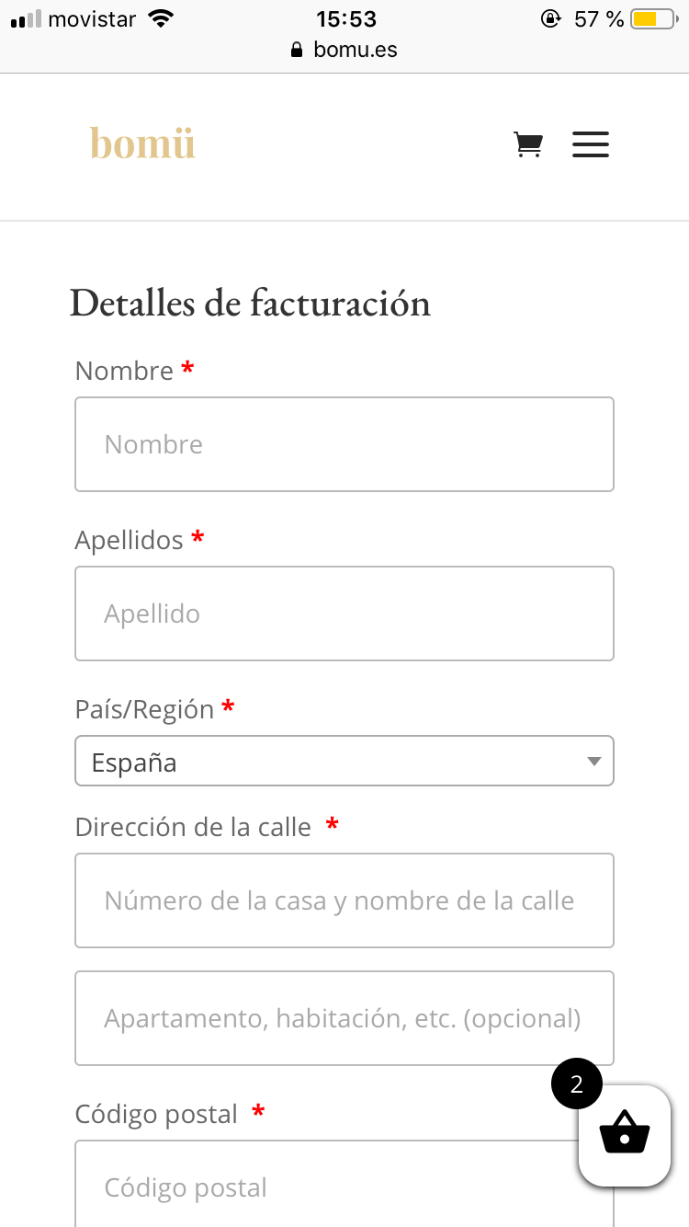Click the Dirección de la calle label
The height and width of the screenshot is (1227, 689).
[193, 827]
